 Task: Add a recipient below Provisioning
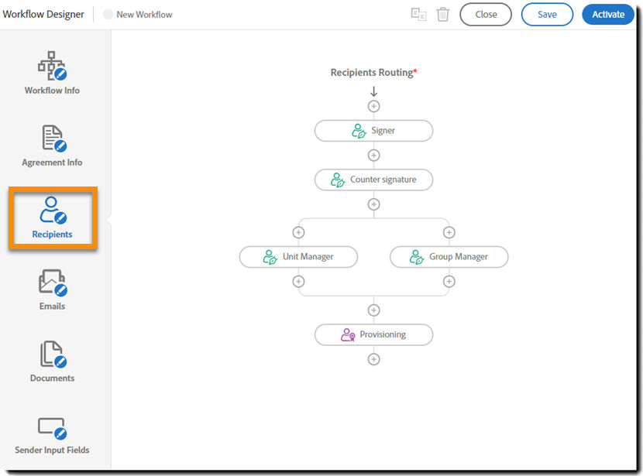point(373,358)
